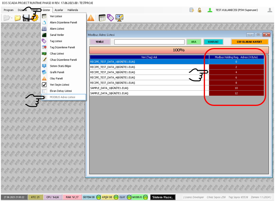Click the green user icon

(x=210, y=10)
